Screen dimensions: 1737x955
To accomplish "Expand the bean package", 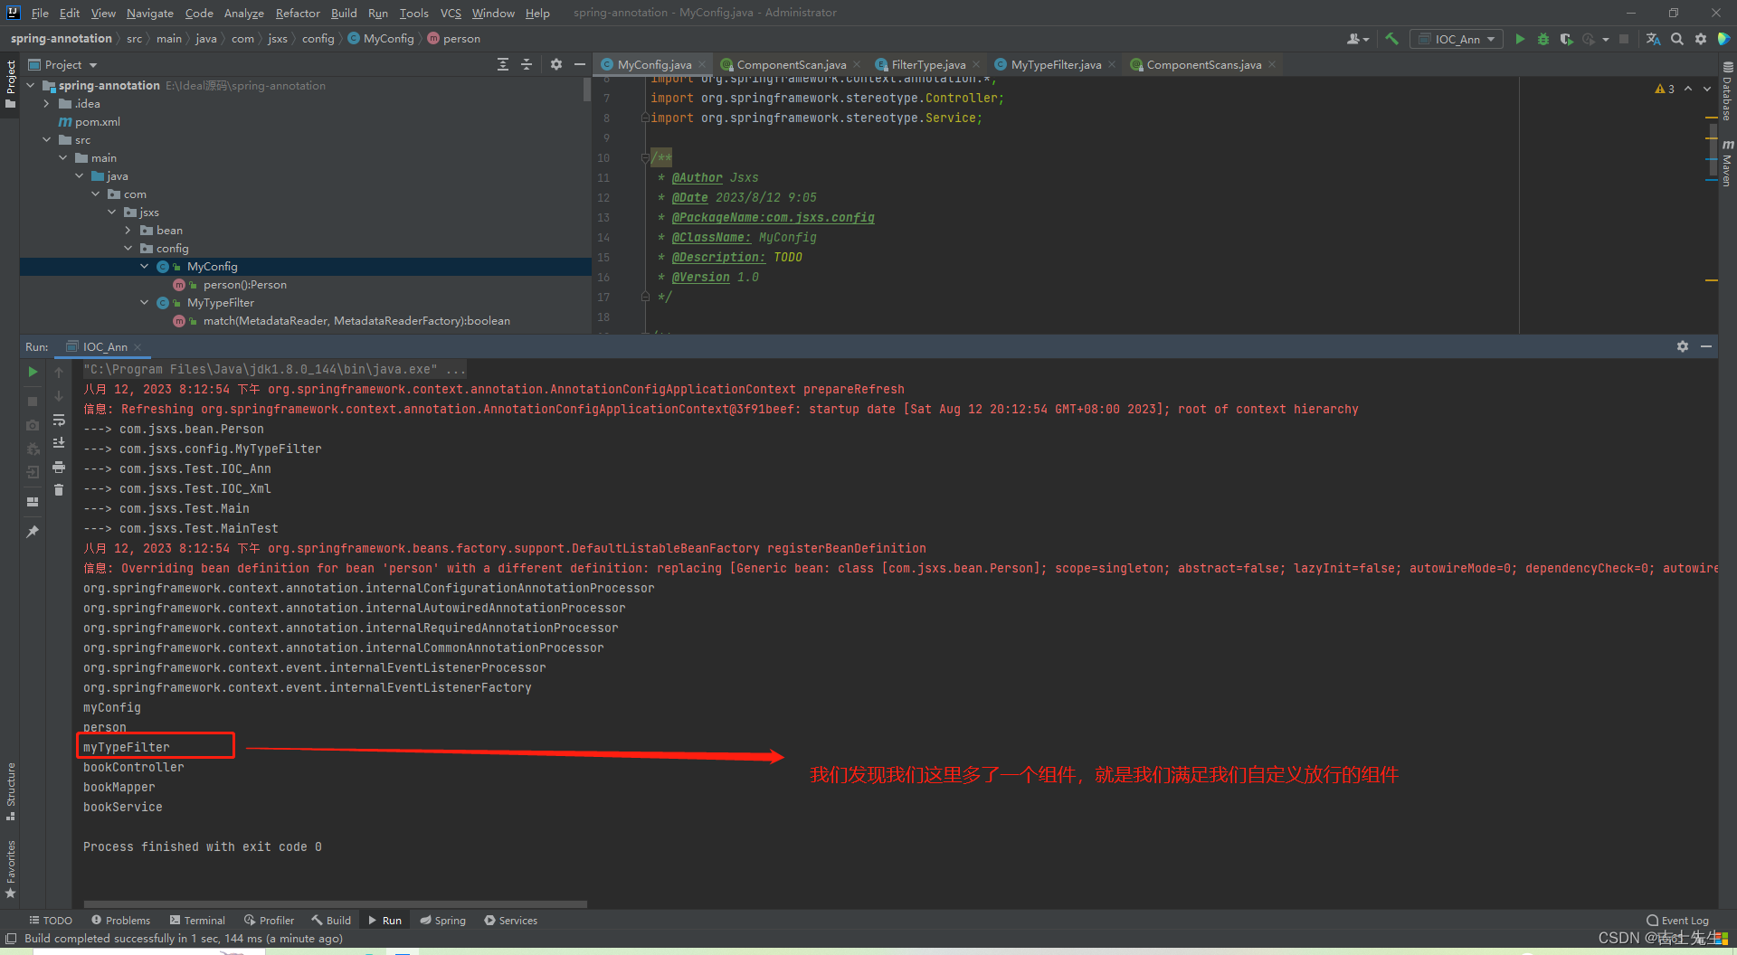I will 128,231.
